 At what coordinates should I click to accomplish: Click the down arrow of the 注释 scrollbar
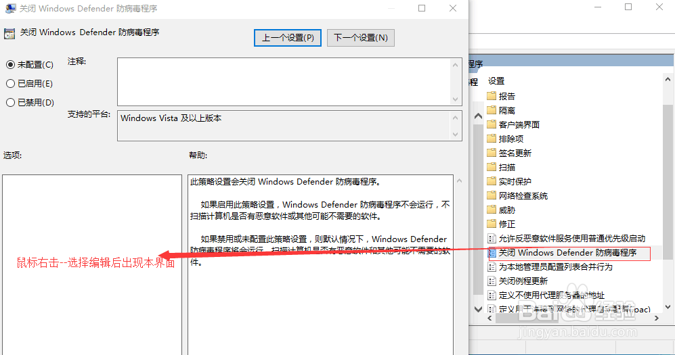click(x=455, y=99)
